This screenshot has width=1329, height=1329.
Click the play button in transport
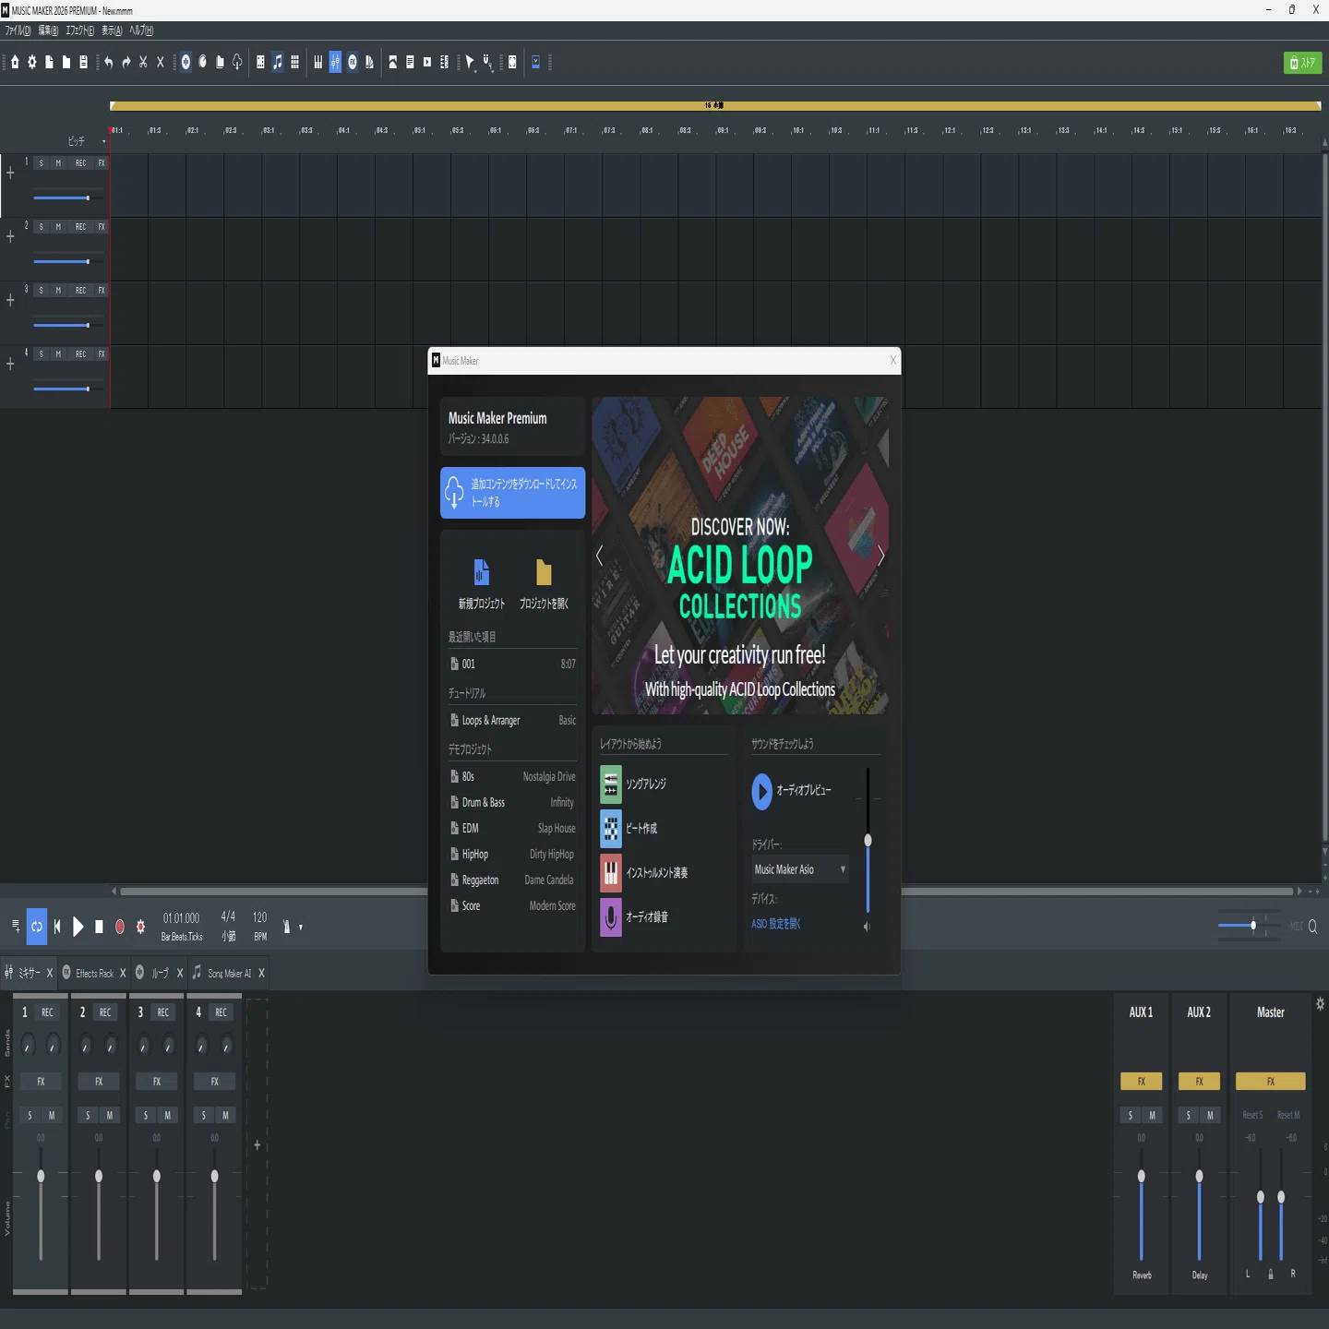click(x=78, y=927)
